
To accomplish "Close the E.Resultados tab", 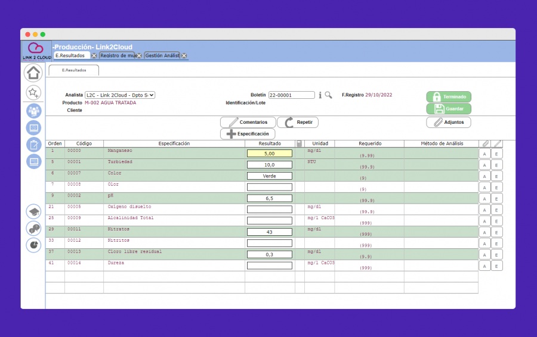I will 94,56.
